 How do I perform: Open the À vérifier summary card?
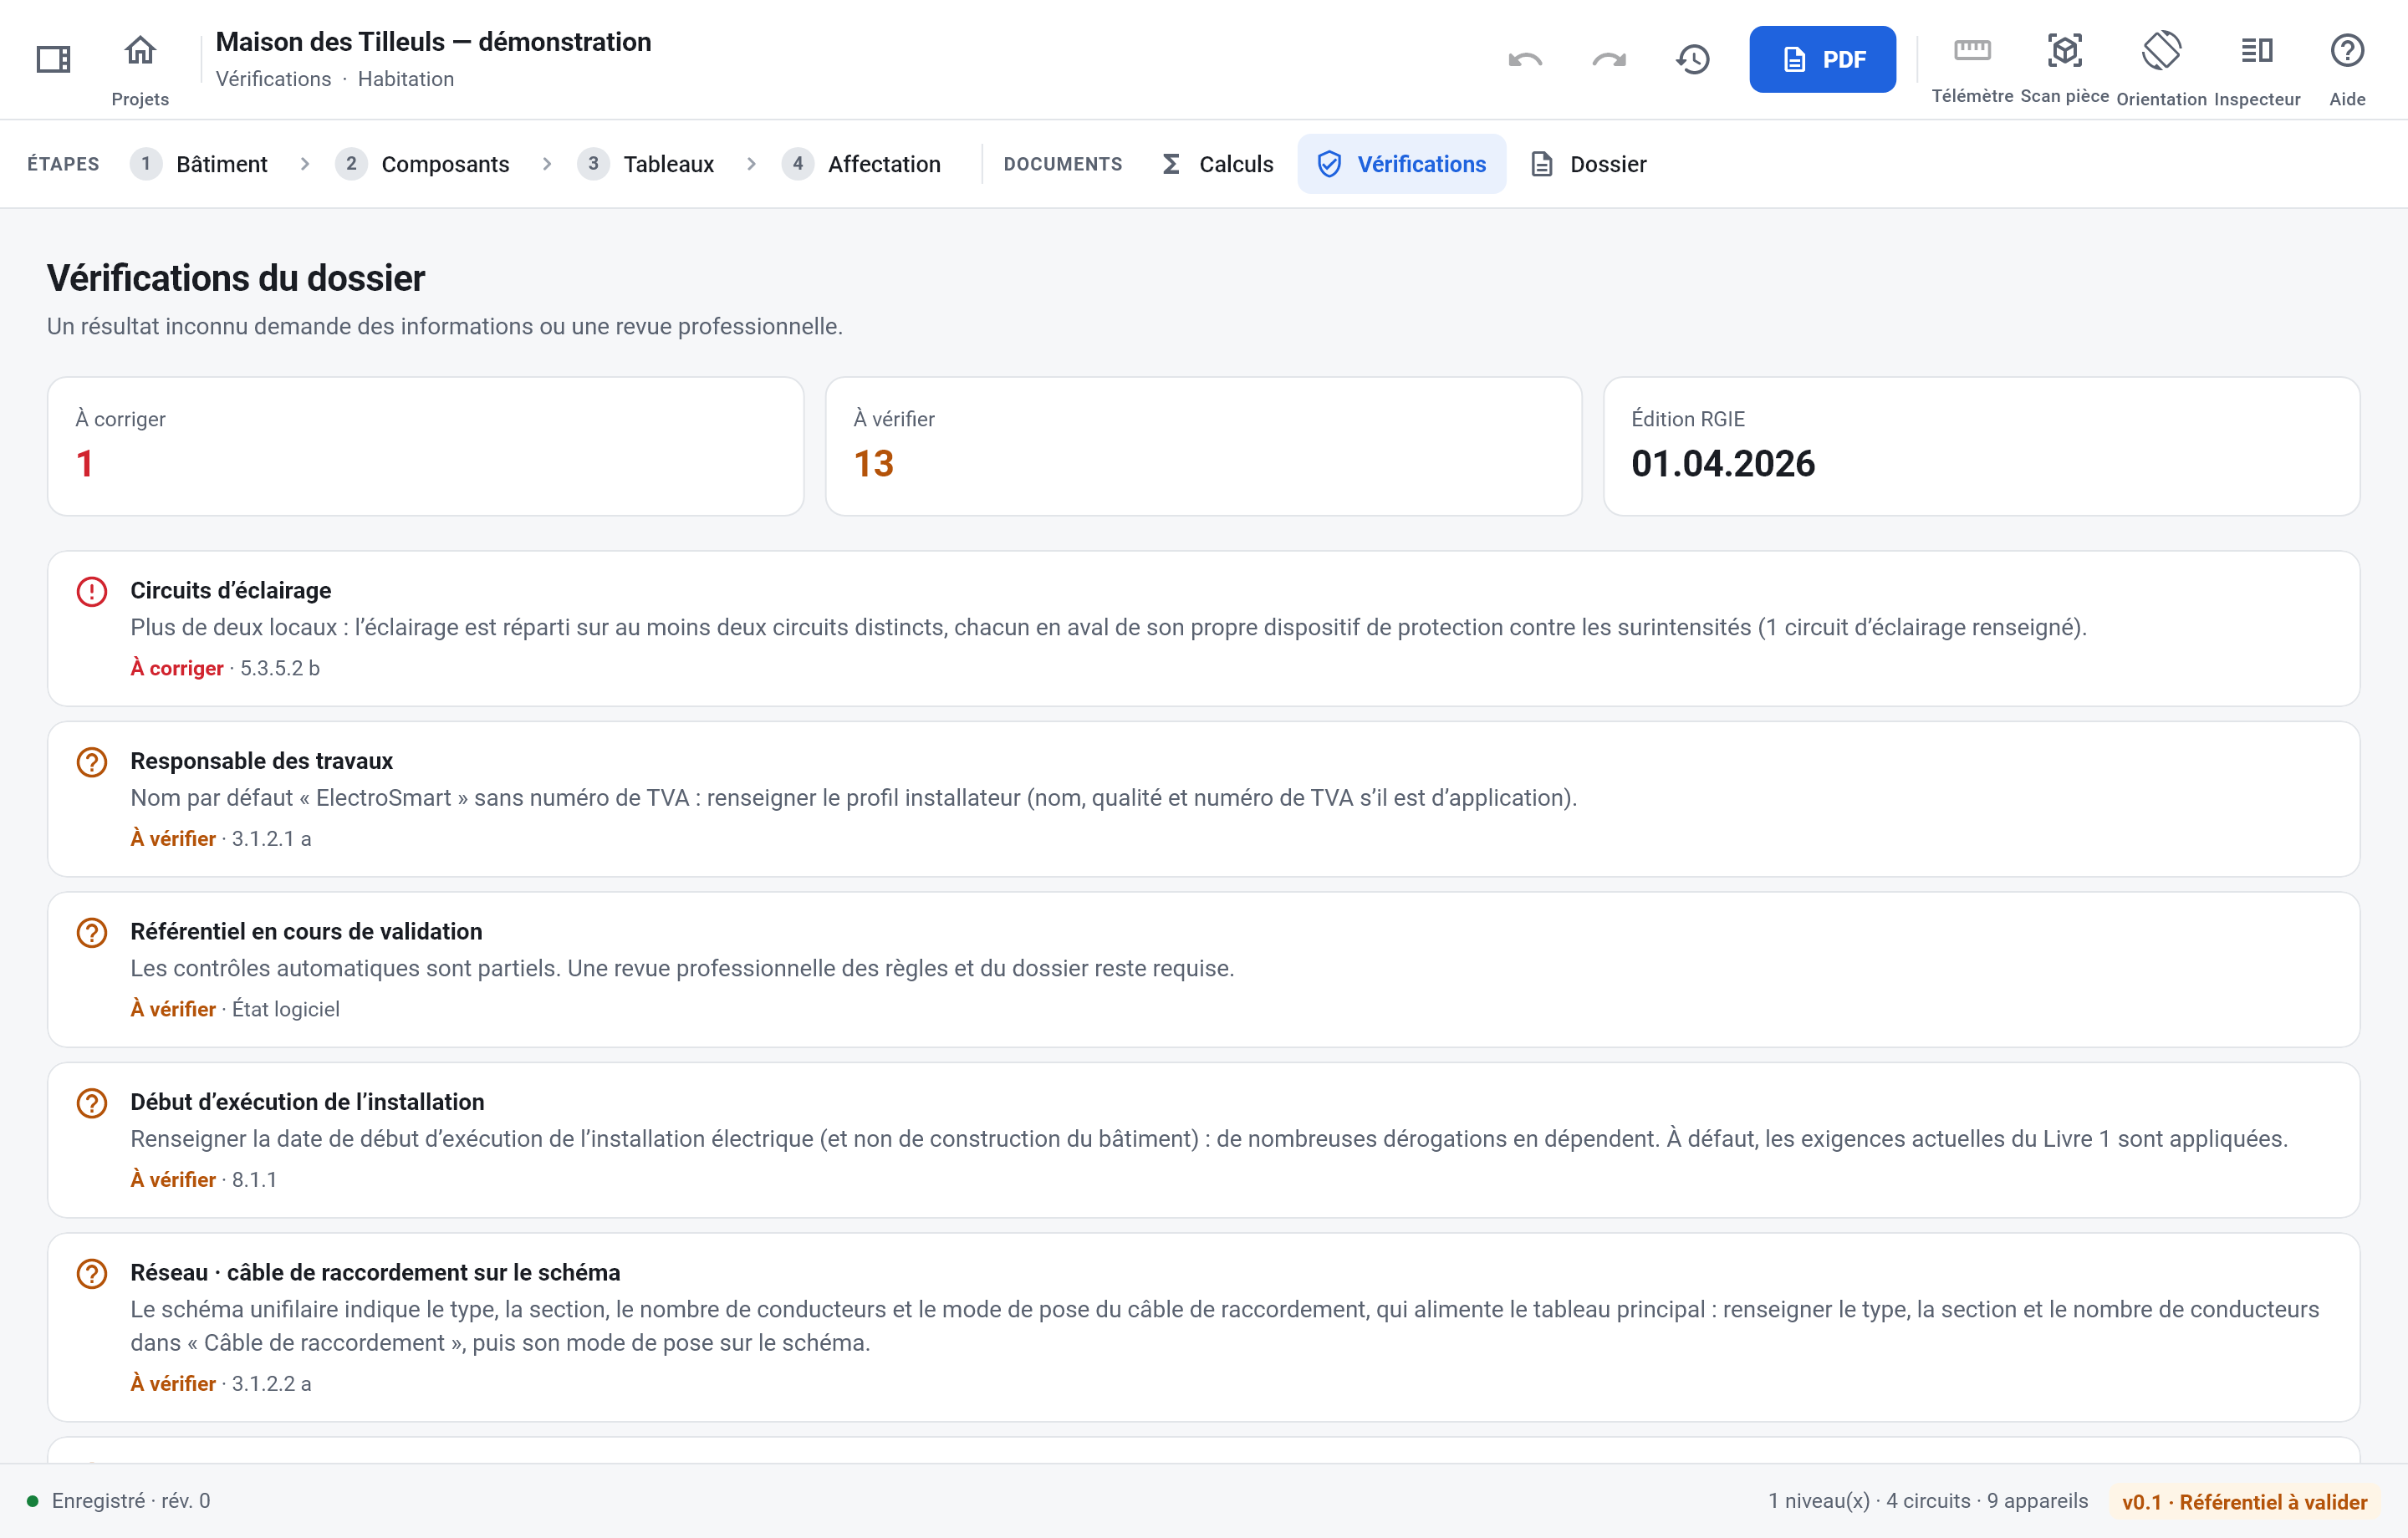(x=1203, y=446)
